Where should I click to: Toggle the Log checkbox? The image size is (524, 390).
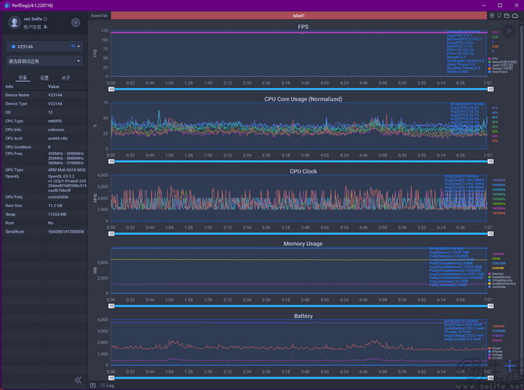tap(103, 385)
